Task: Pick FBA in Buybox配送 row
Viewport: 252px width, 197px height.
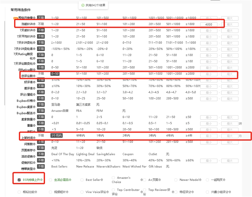Action: coord(79,110)
